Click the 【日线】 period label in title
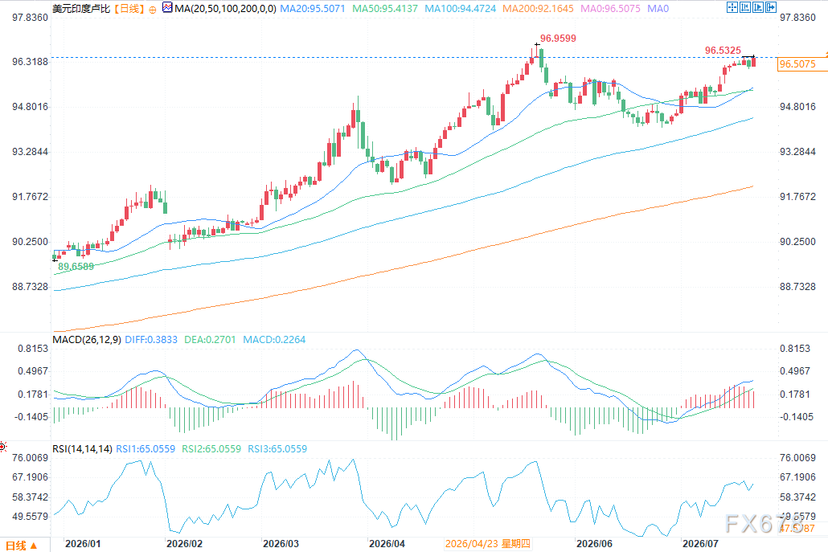The height and width of the screenshot is (552, 828). (x=129, y=9)
